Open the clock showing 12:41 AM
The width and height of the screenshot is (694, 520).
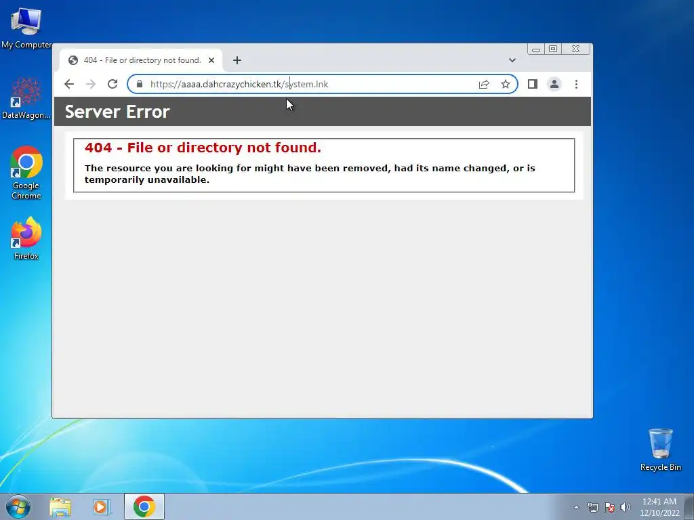(659, 507)
